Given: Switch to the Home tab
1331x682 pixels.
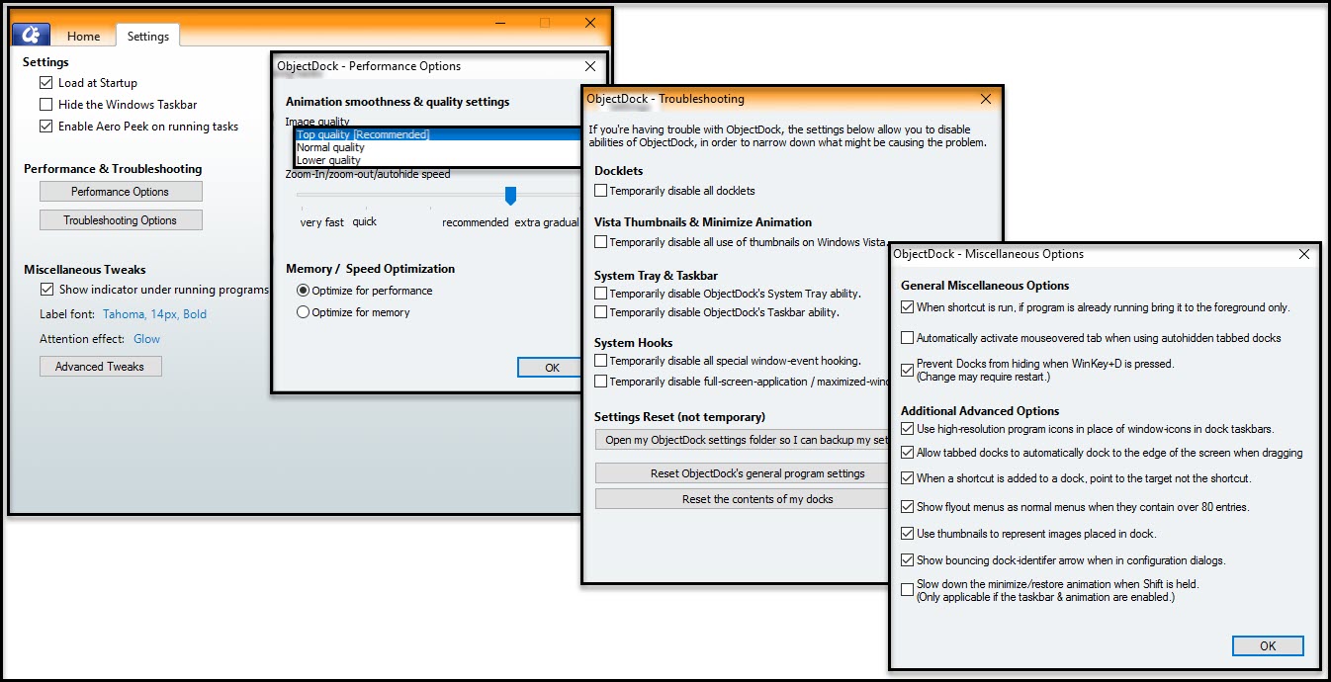Looking at the screenshot, I should pyautogui.click(x=83, y=37).
